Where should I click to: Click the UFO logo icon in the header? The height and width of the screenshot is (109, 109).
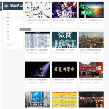[x=6, y=6]
